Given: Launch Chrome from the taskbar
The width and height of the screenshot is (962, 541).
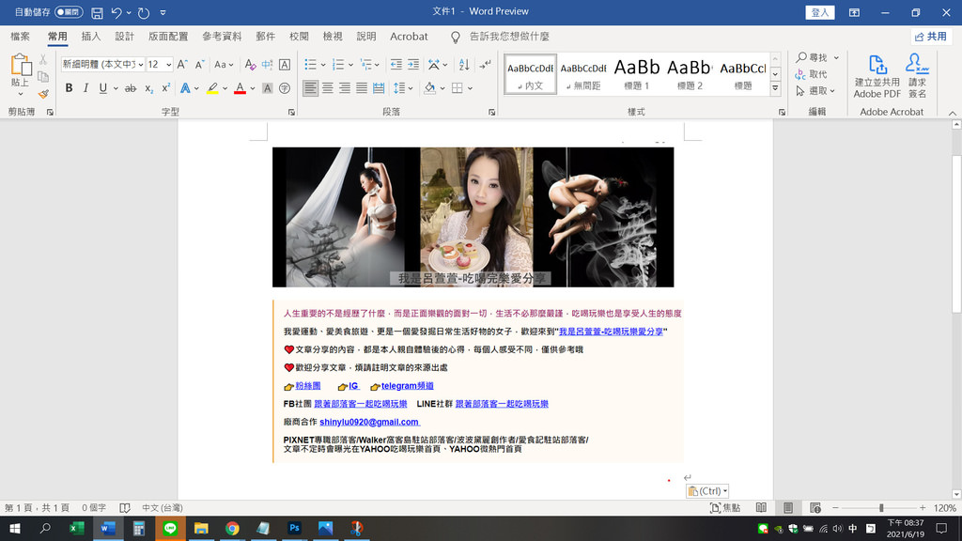Looking at the screenshot, I should click(232, 528).
